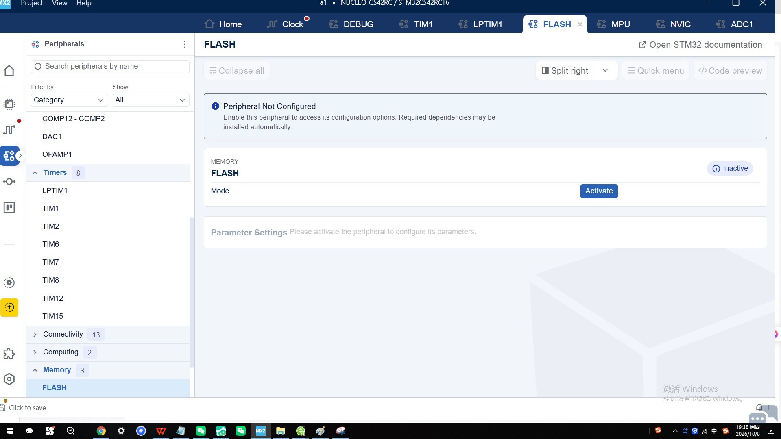
Task: Click the Search peripherals by name field
Action: point(110,67)
